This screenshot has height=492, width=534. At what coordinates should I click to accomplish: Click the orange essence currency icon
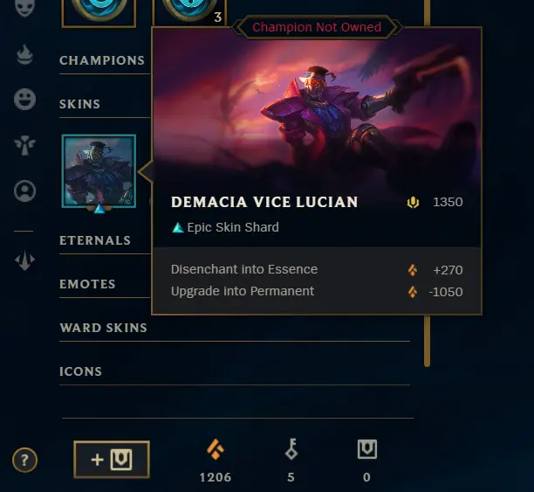click(x=216, y=449)
